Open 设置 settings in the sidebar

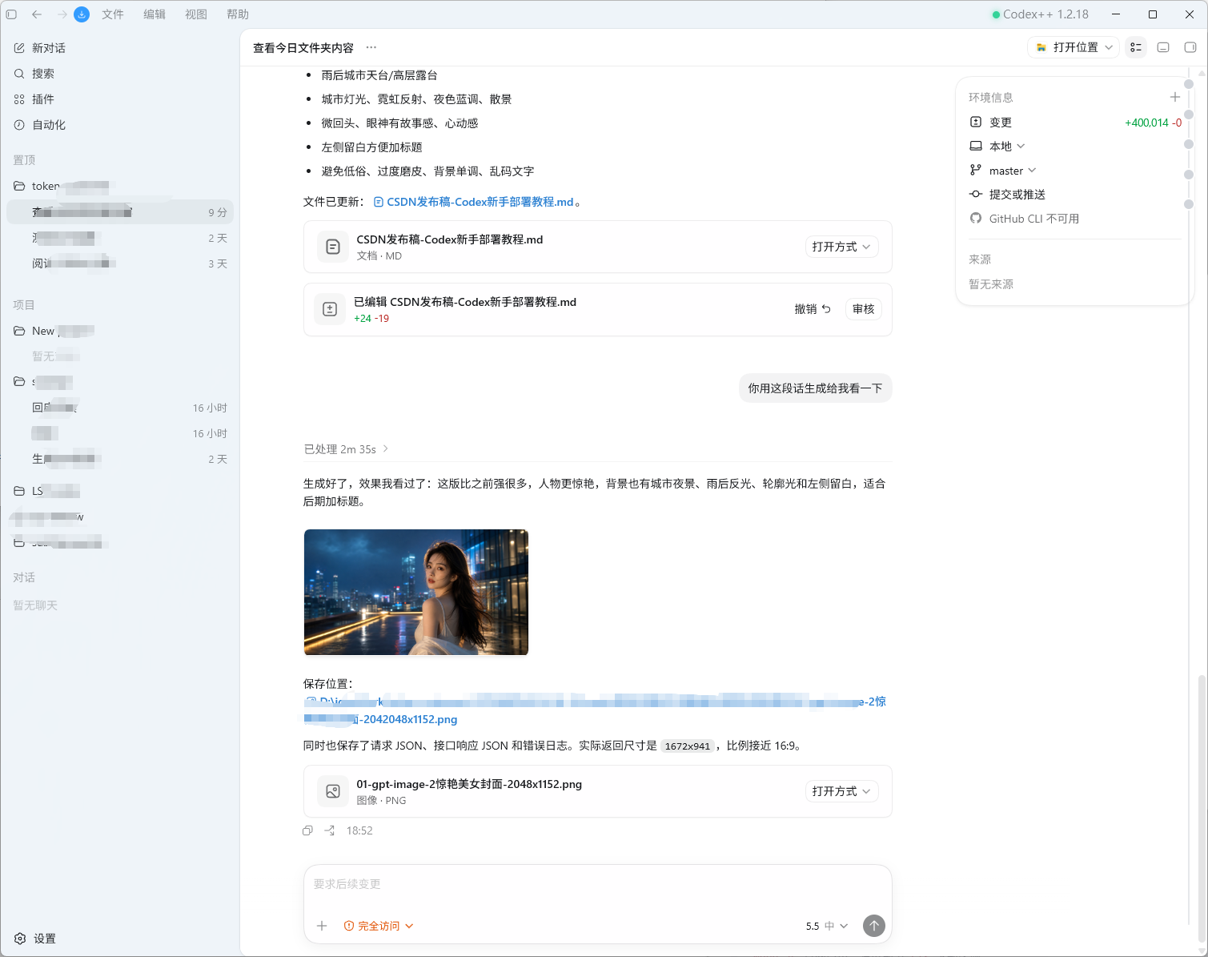tap(35, 939)
